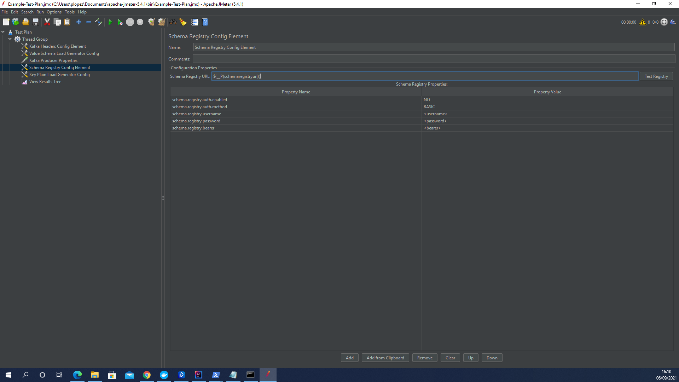The height and width of the screenshot is (382, 679).
Task: Click Start no pauses icon
Action: click(120, 22)
